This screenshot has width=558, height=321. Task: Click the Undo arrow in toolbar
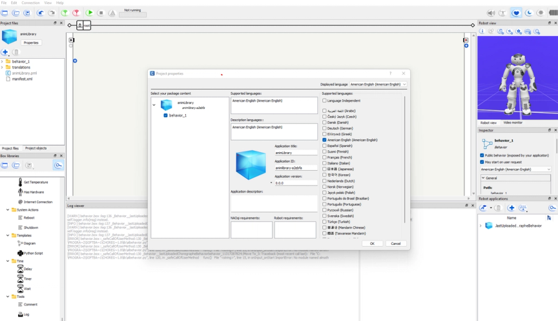(40, 13)
